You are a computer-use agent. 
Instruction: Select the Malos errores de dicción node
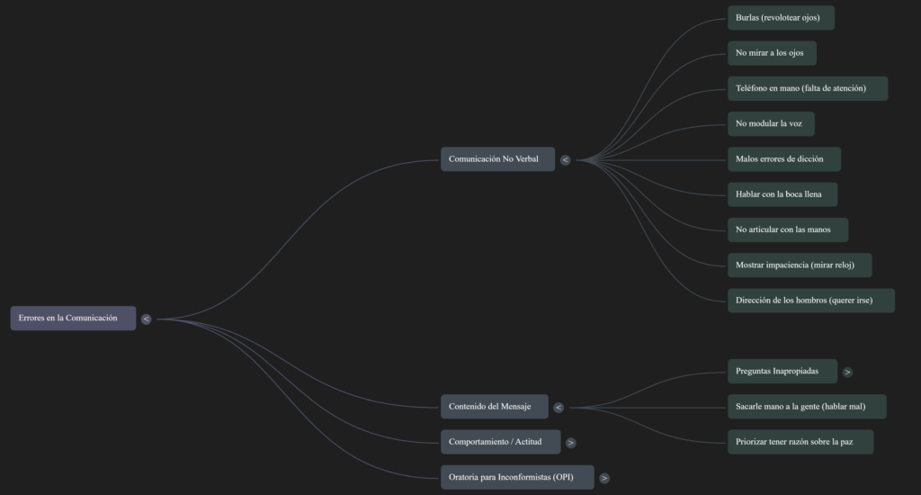click(x=783, y=159)
